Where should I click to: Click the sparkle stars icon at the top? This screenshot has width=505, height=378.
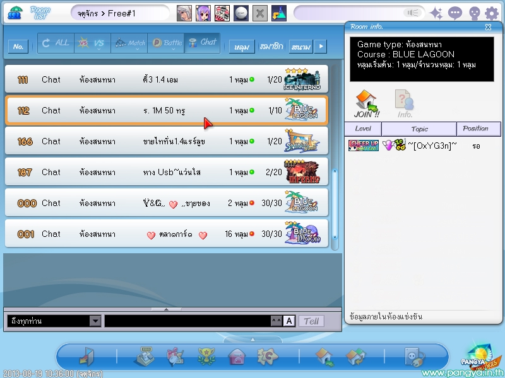[436, 13]
